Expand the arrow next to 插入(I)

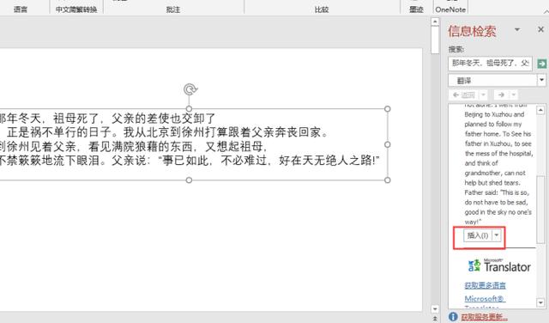(497, 235)
